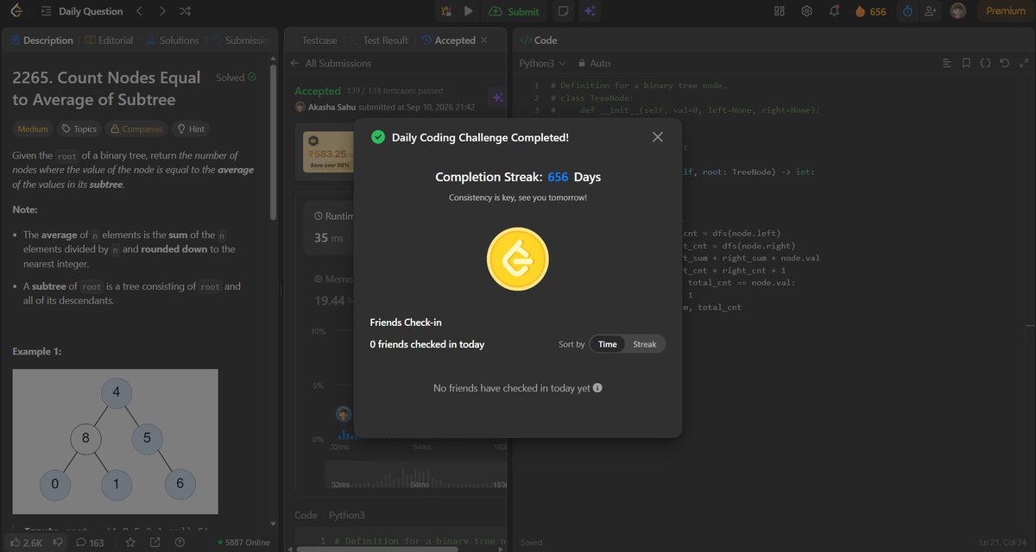
Task: Click the Premium button
Action: point(1006,11)
